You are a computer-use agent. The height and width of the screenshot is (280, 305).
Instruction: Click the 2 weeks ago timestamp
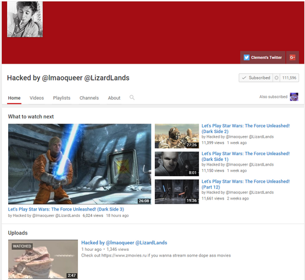coord(238,198)
